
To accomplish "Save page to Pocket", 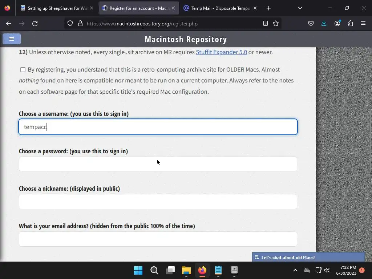I will [x=311, y=23].
